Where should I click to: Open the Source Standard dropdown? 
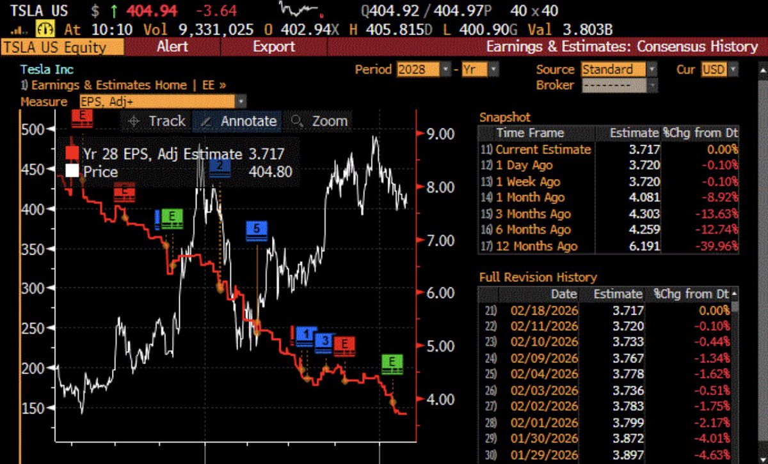click(x=619, y=69)
